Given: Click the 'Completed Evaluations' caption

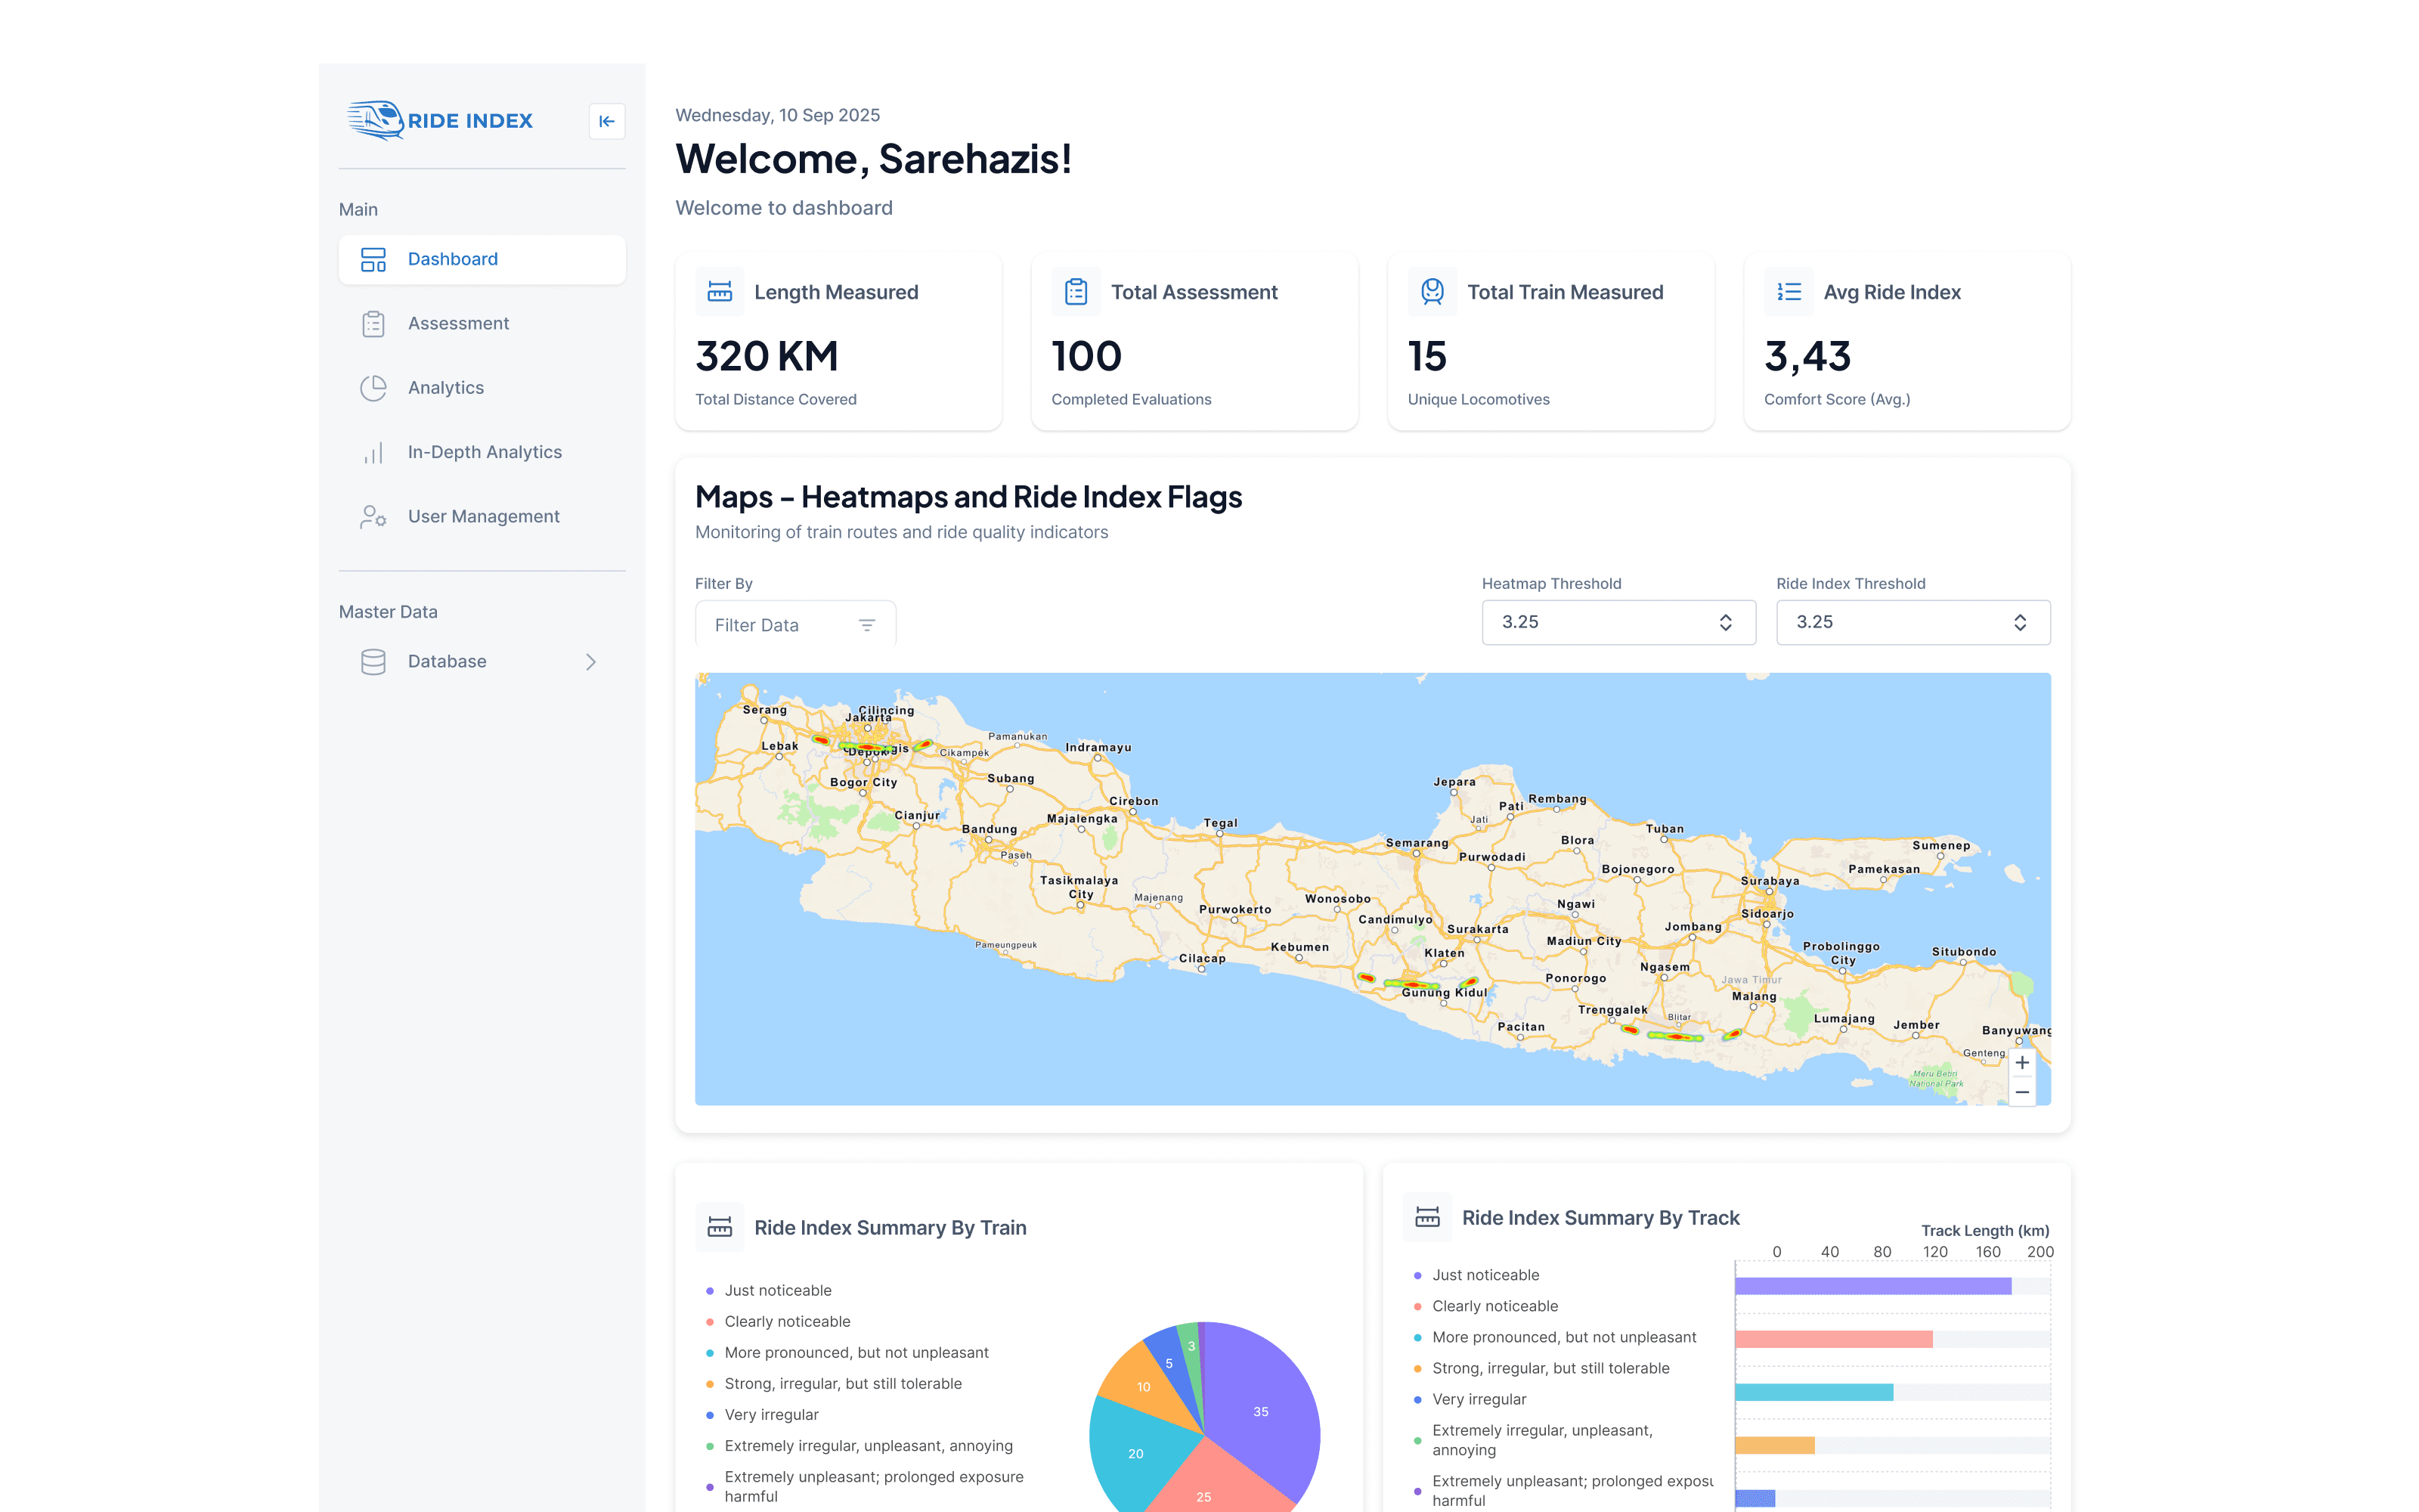Looking at the screenshot, I should [1131, 399].
